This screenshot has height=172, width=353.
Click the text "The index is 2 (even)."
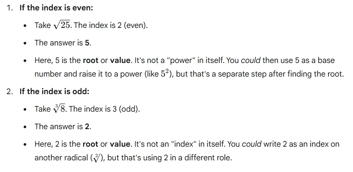coord(111,25)
